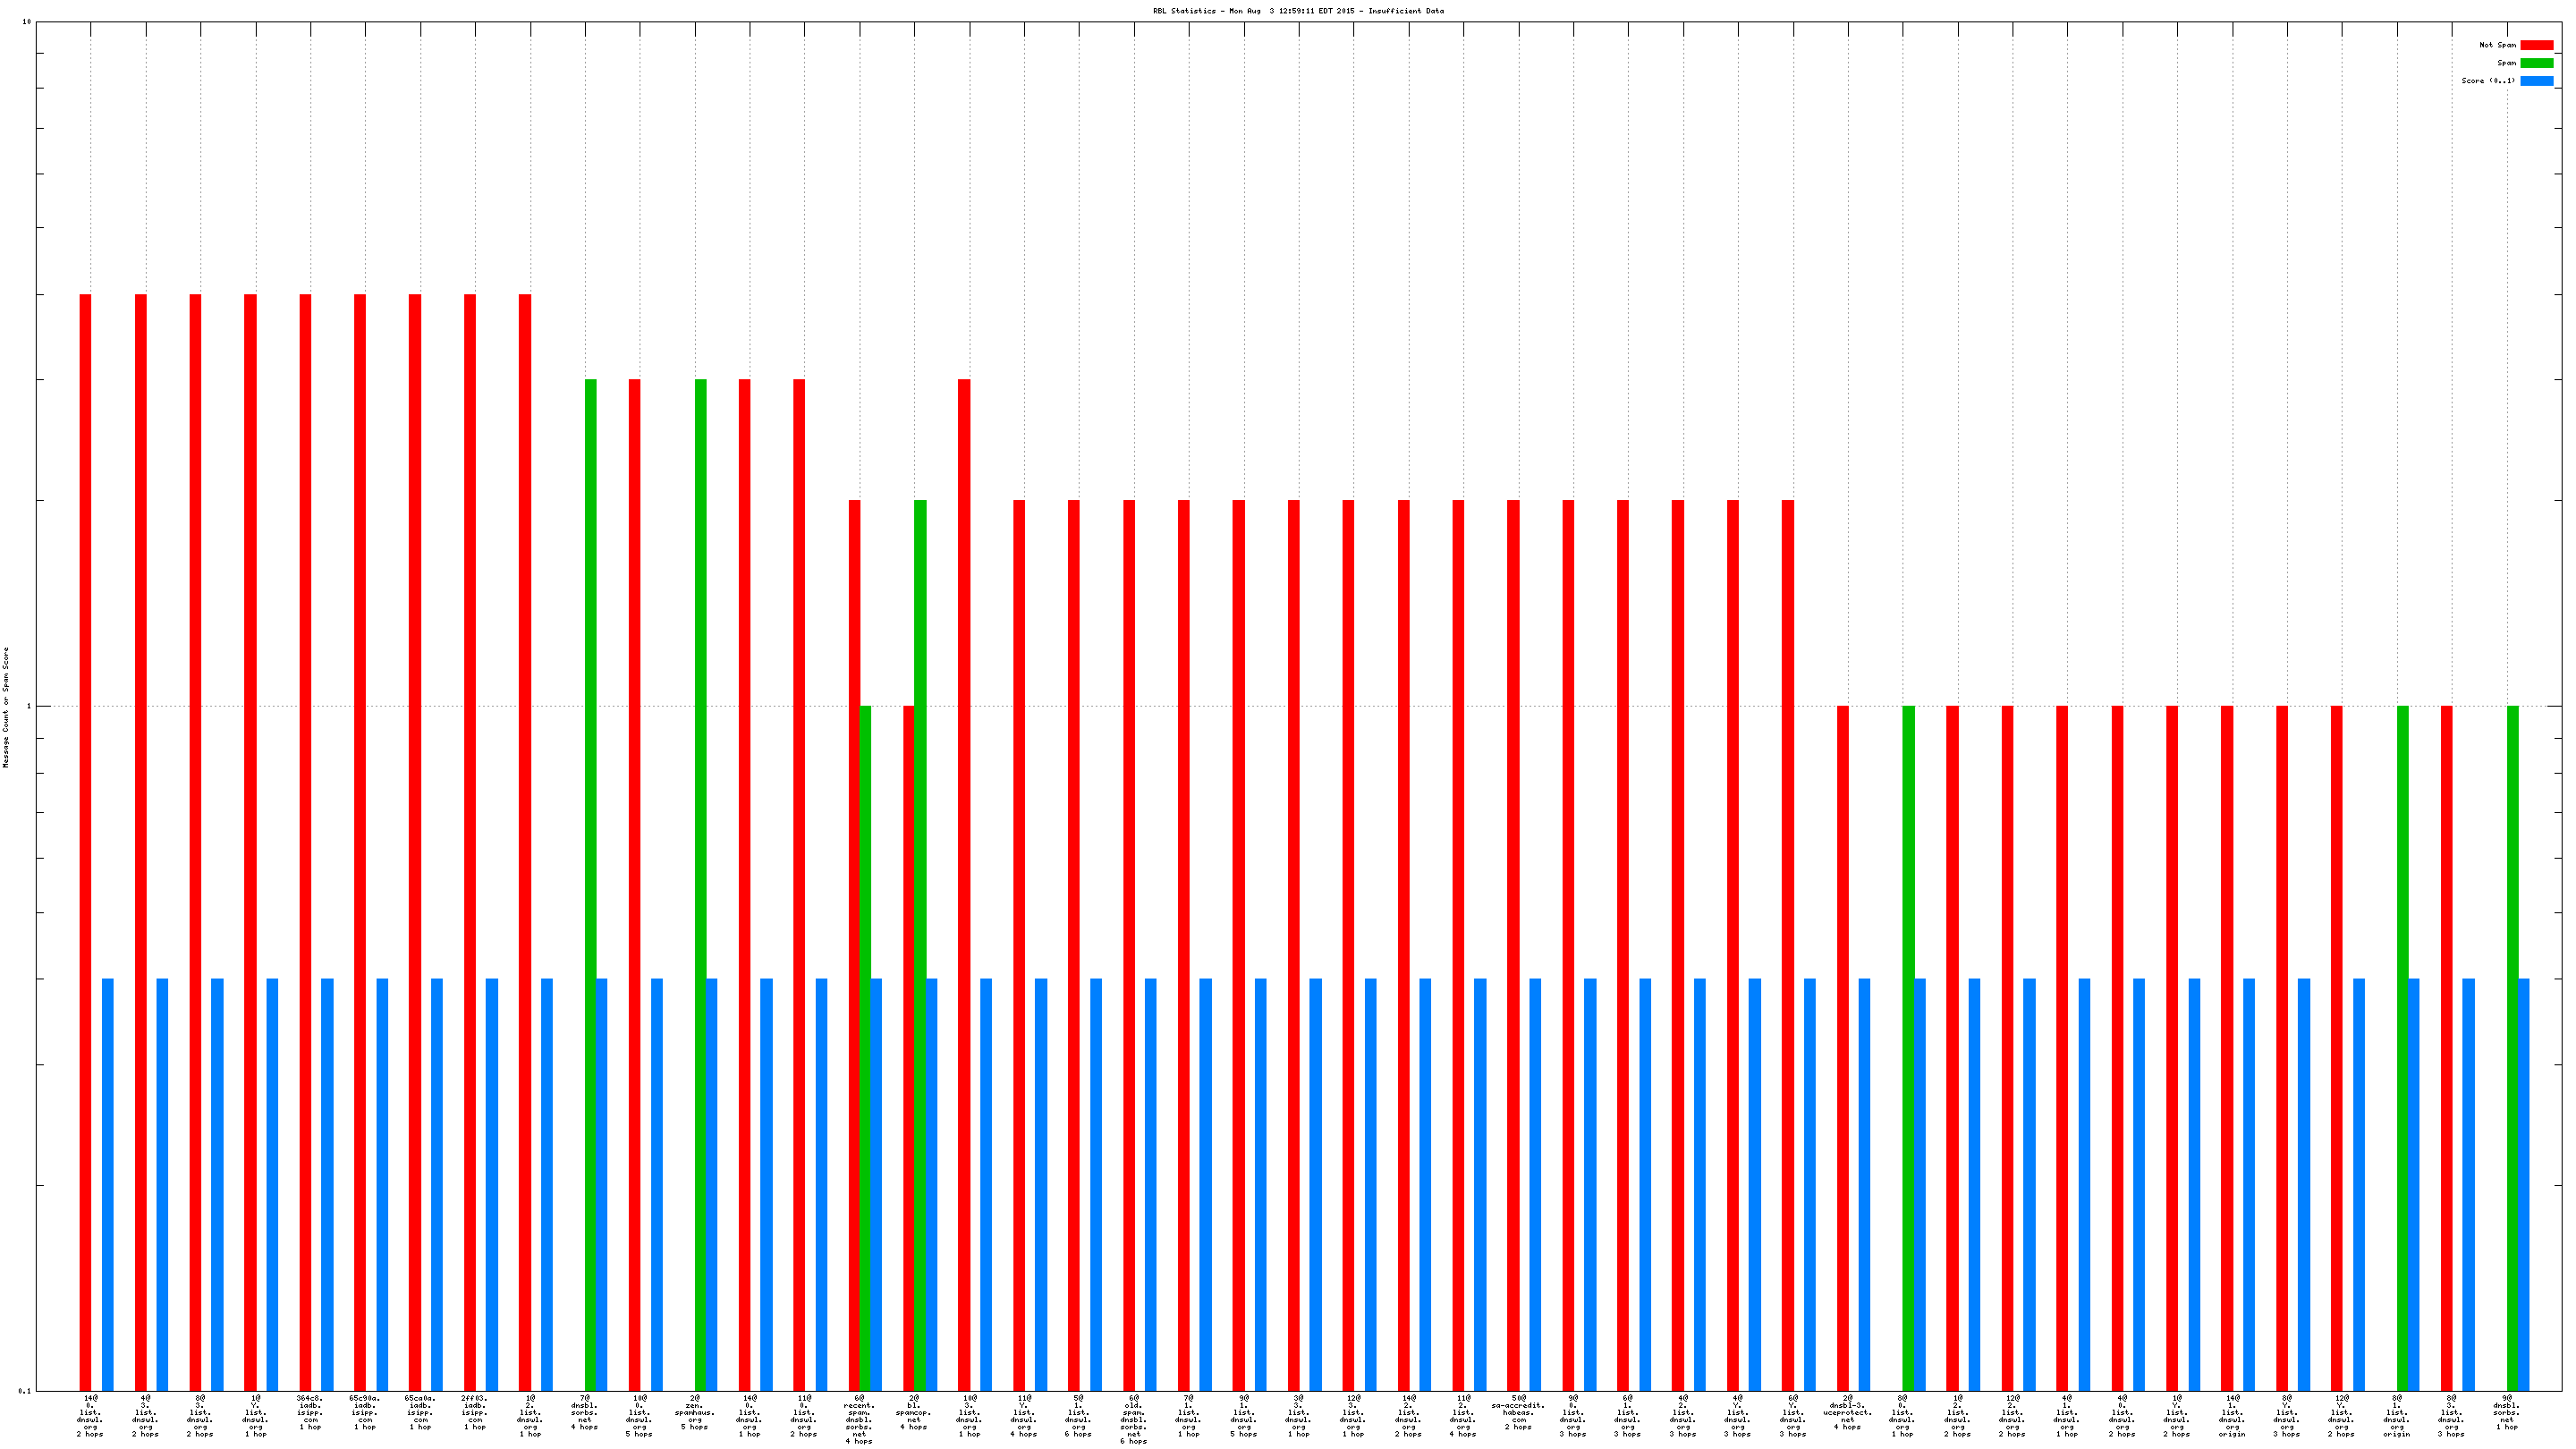Image resolution: width=2576 pixels, height=1449 pixels.
Task: Click the bl.spamcop.net x-axis label
Action: (914, 1415)
